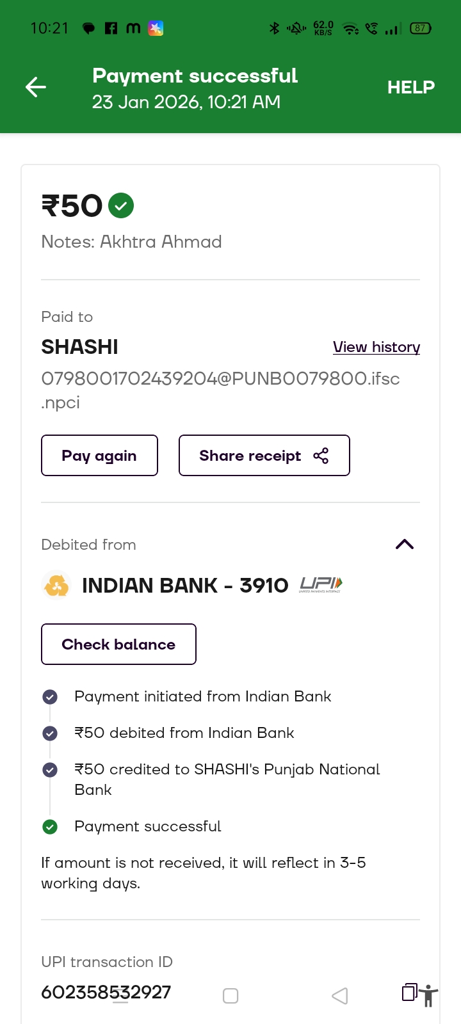Tap the share icon on Share receipt
Screen dimensions: 461x1024
click(x=321, y=456)
